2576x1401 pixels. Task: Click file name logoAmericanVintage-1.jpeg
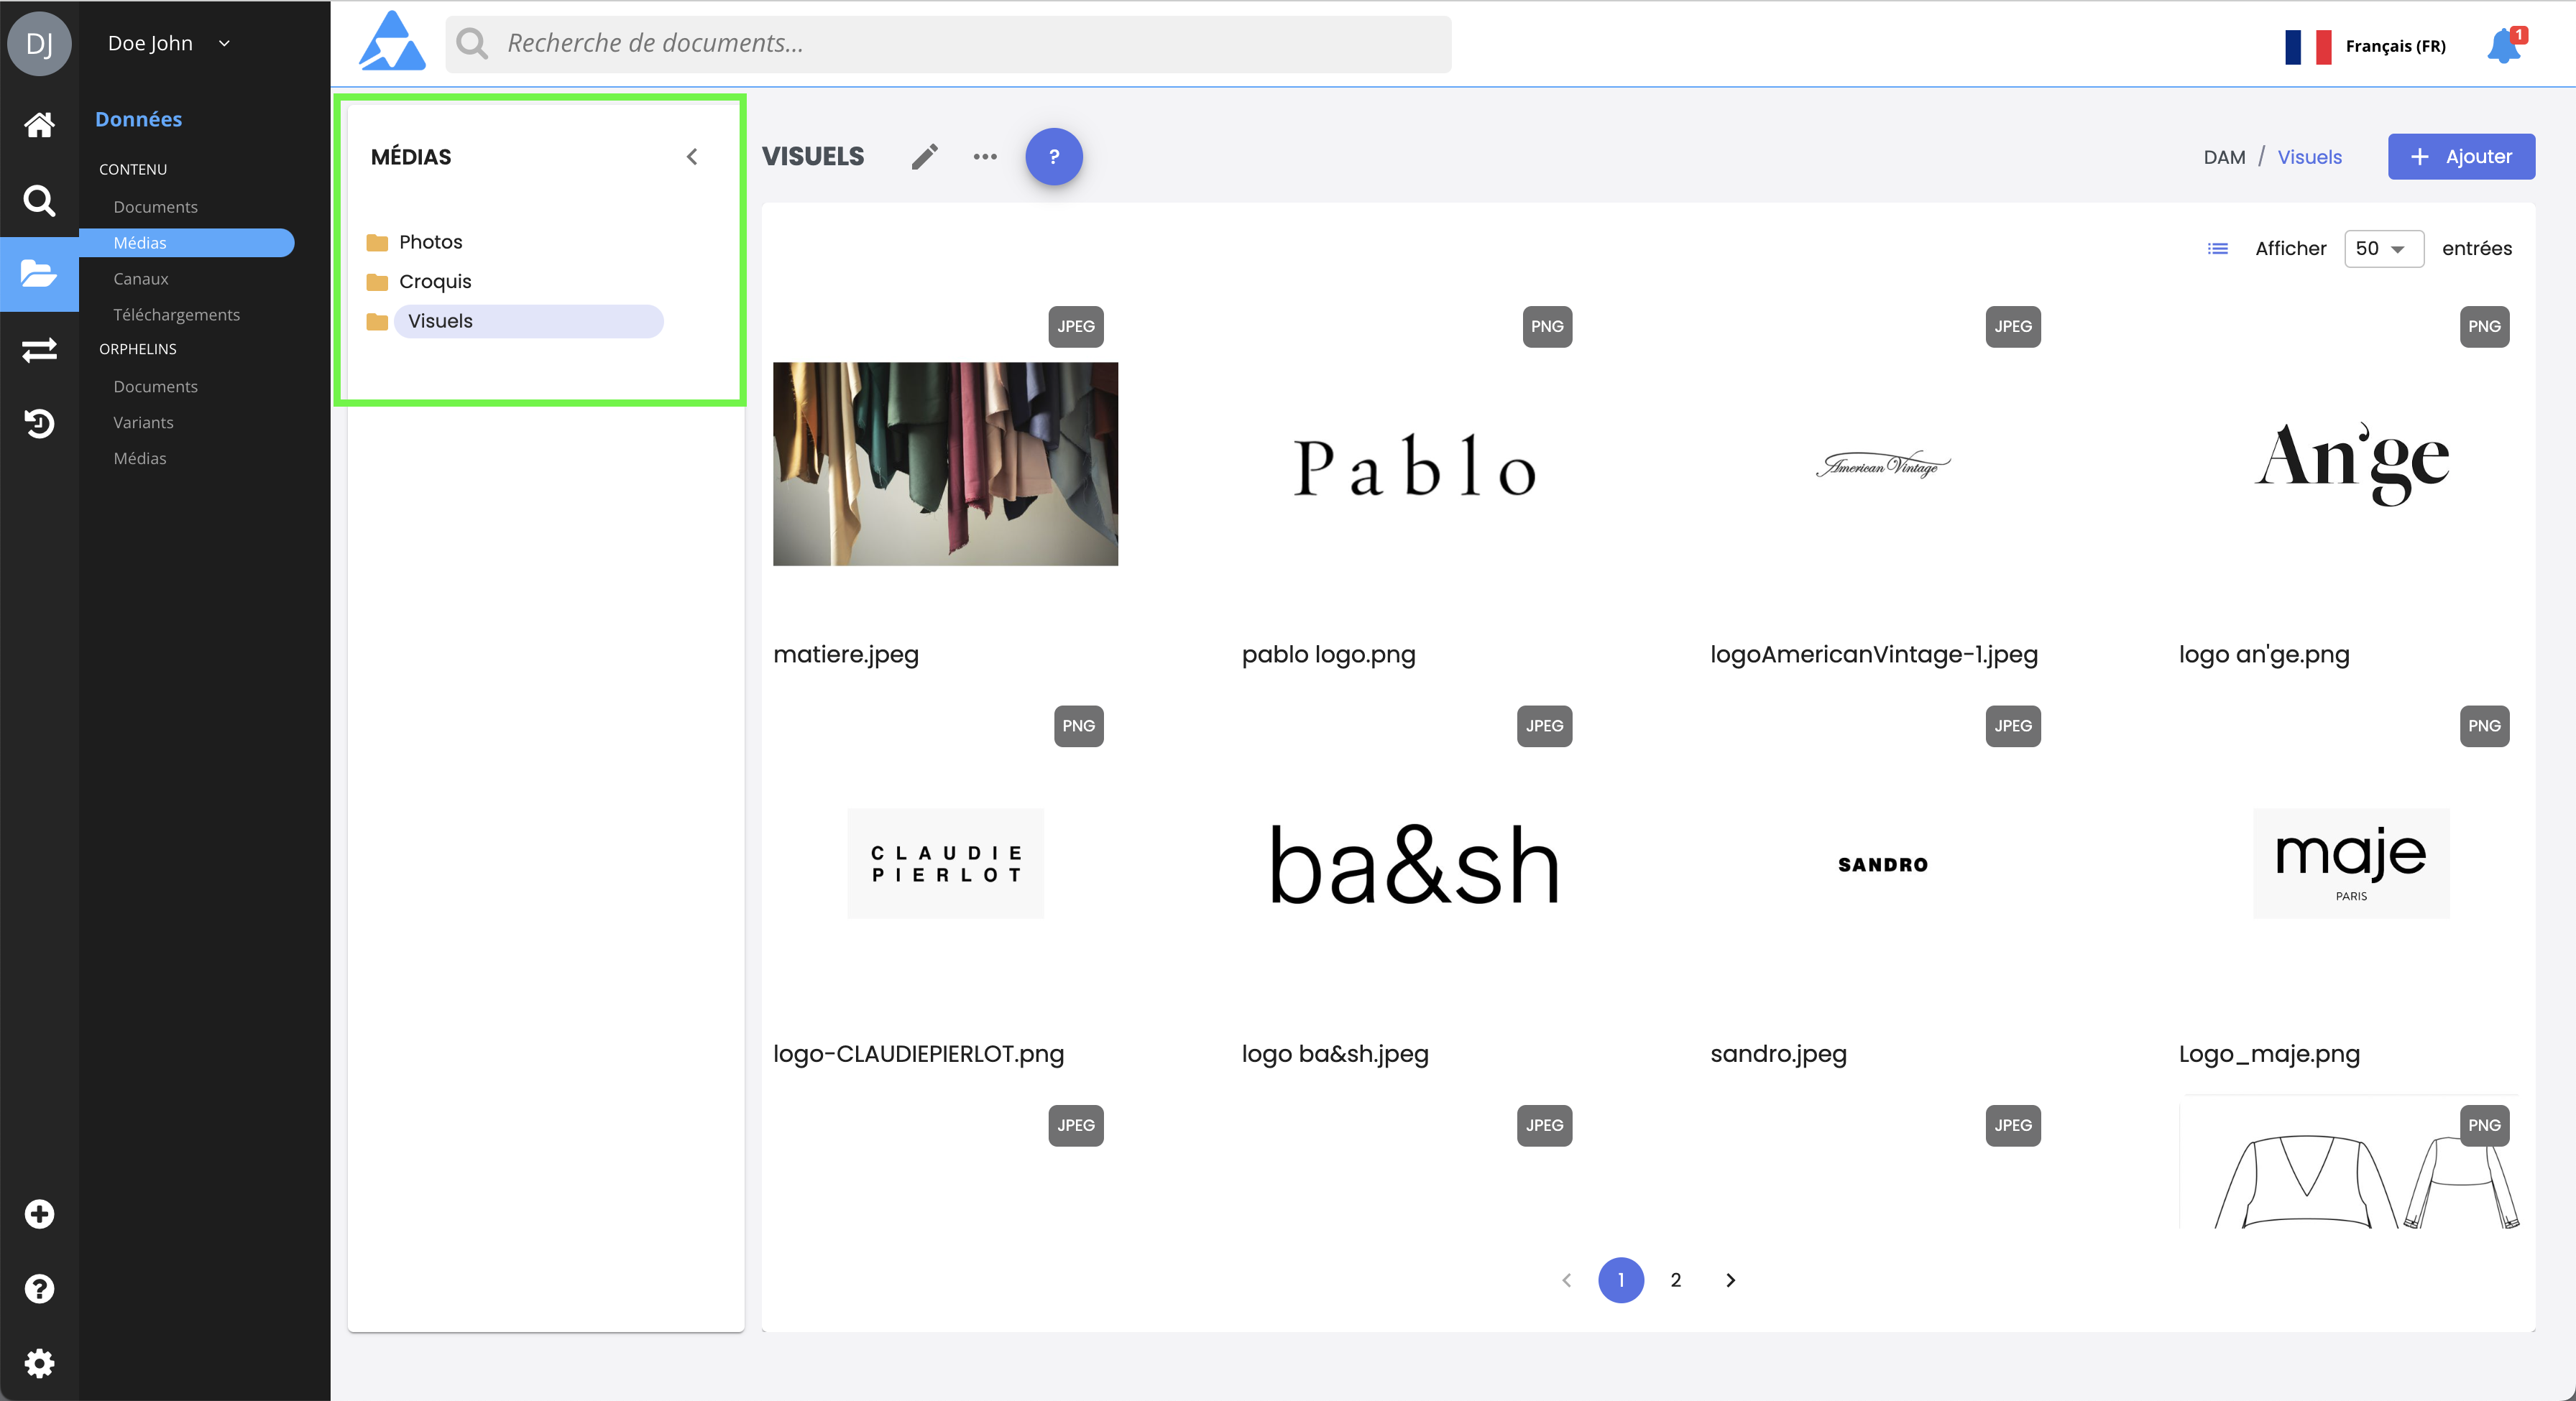1874,655
